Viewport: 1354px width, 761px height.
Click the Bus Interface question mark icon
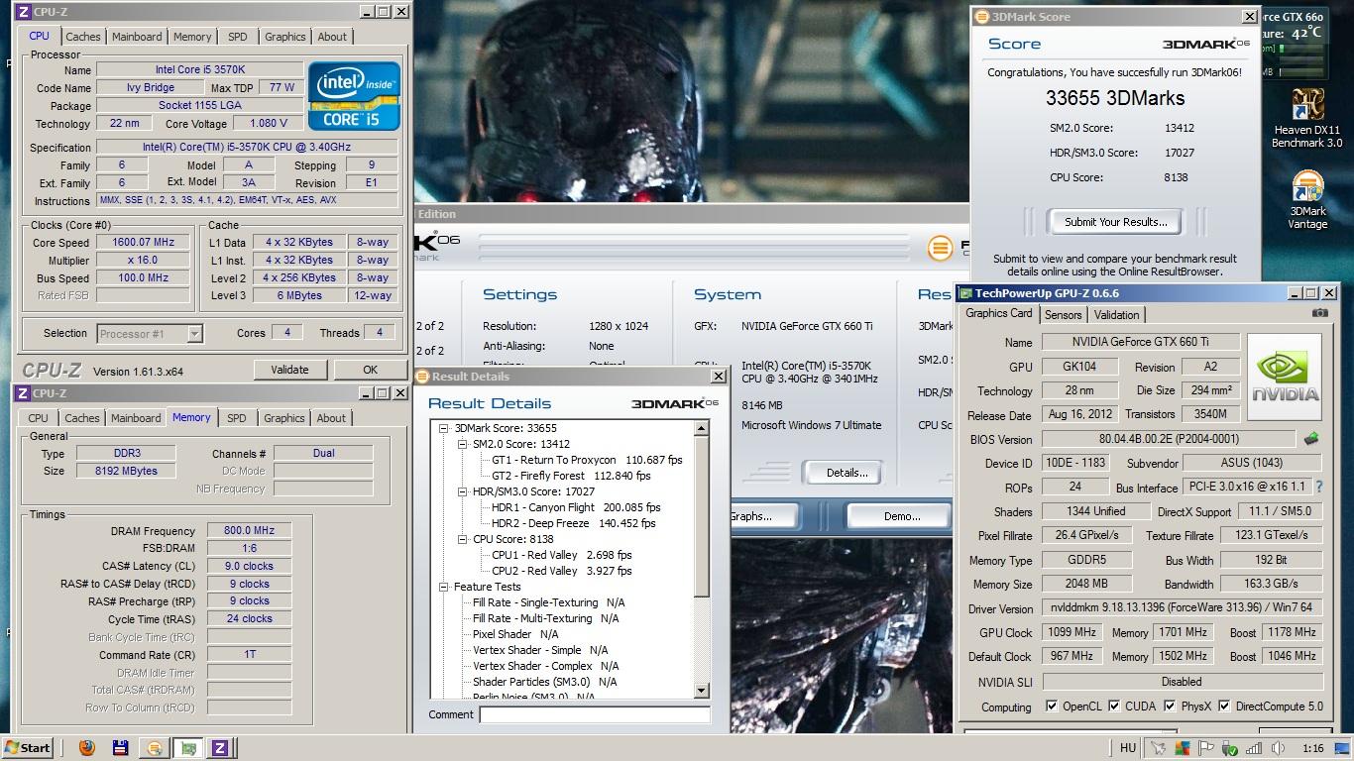tap(1320, 487)
